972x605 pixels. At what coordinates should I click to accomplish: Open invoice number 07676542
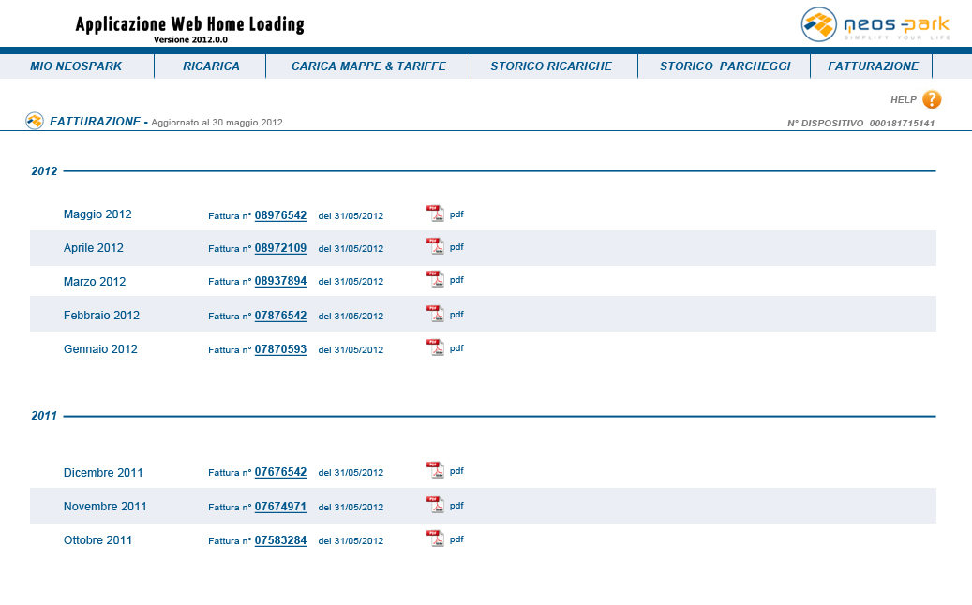pyautogui.click(x=281, y=472)
